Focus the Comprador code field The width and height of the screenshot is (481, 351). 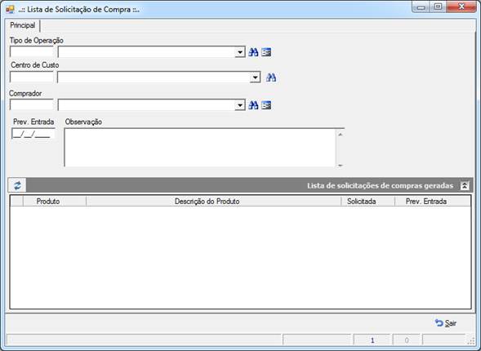pyautogui.click(x=32, y=104)
